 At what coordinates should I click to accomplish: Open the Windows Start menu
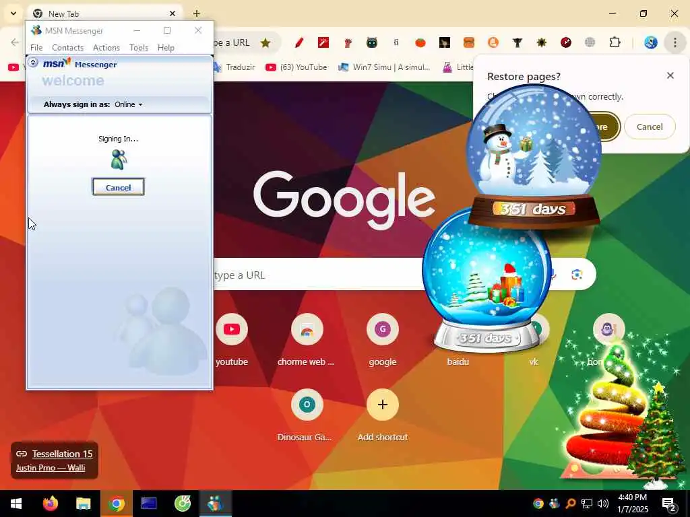pos(16,504)
